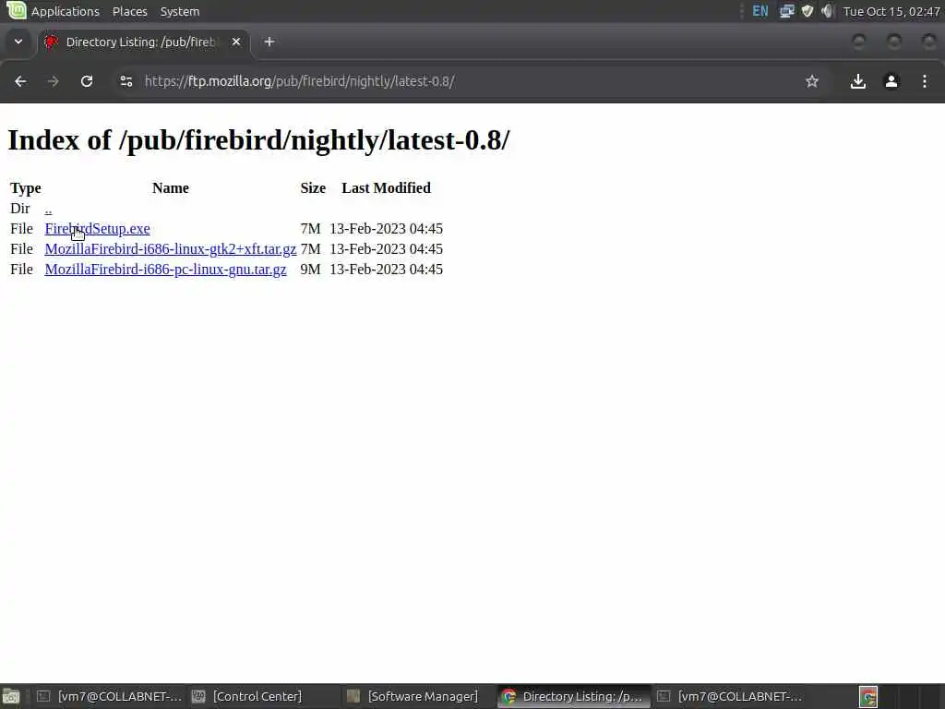The width and height of the screenshot is (945, 709).
Task: Open a new tab with plus button
Action: coord(269,42)
